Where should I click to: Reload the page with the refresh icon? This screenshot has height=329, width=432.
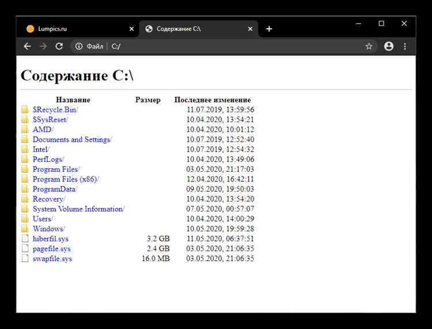tap(59, 47)
